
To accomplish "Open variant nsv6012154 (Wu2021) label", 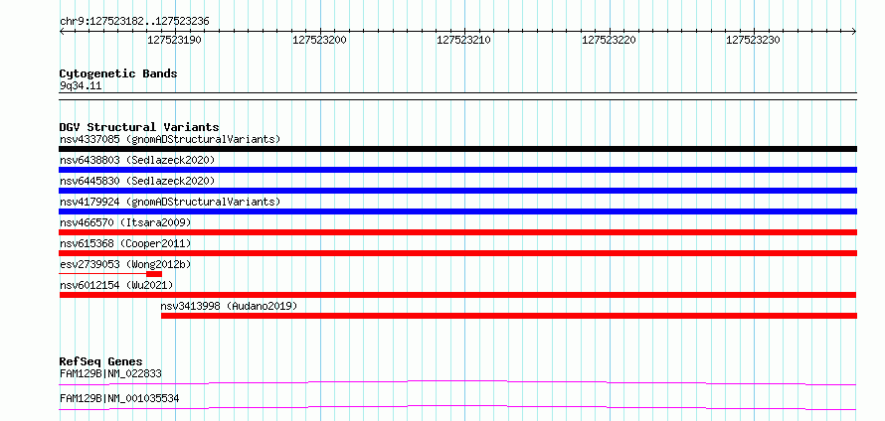I will pos(116,285).
